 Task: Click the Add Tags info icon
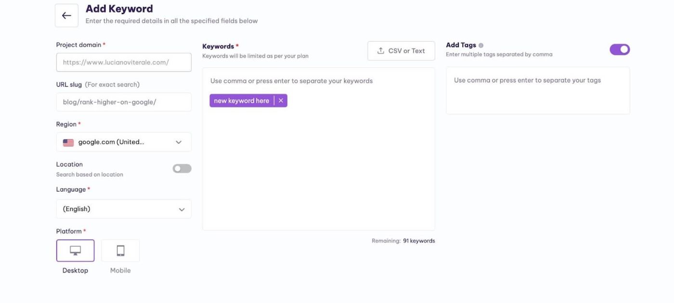pos(481,45)
